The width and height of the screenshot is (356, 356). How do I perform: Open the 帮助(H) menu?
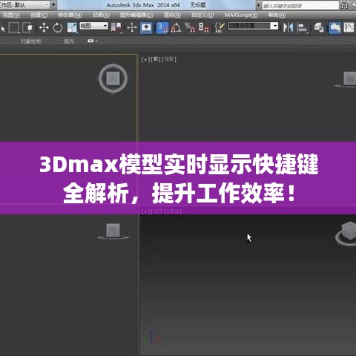(x=277, y=15)
